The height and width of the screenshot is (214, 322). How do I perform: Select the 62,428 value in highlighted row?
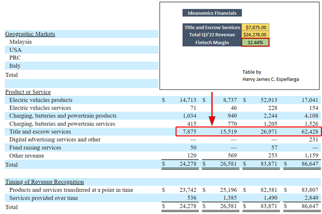click(310, 132)
